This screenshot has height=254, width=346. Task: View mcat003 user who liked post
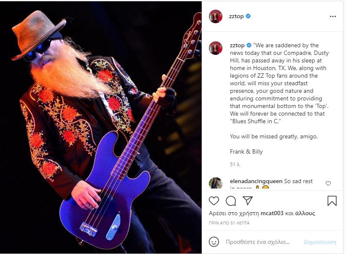pos(272,213)
